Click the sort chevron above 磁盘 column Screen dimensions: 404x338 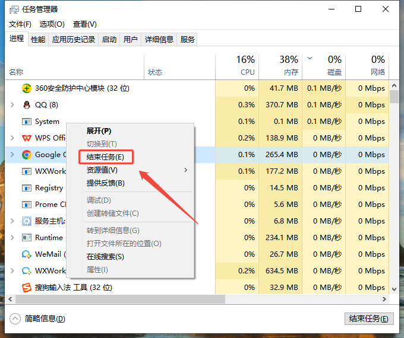pyautogui.click(x=310, y=58)
